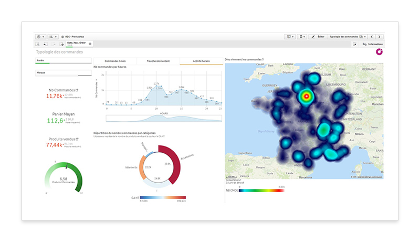
Task: Step back one selection
Action: click(x=46, y=44)
